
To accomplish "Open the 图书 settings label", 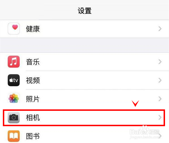I will [x=33, y=136].
